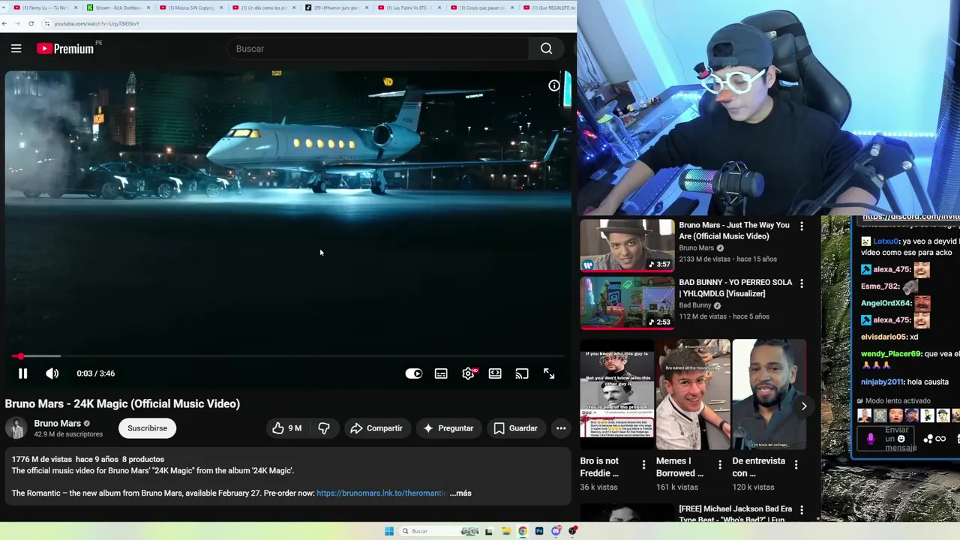Image resolution: width=960 pixels, height=540 pixels.
Task: Pause the video playback
Action: pyautogui.click(x=22, y=373)
